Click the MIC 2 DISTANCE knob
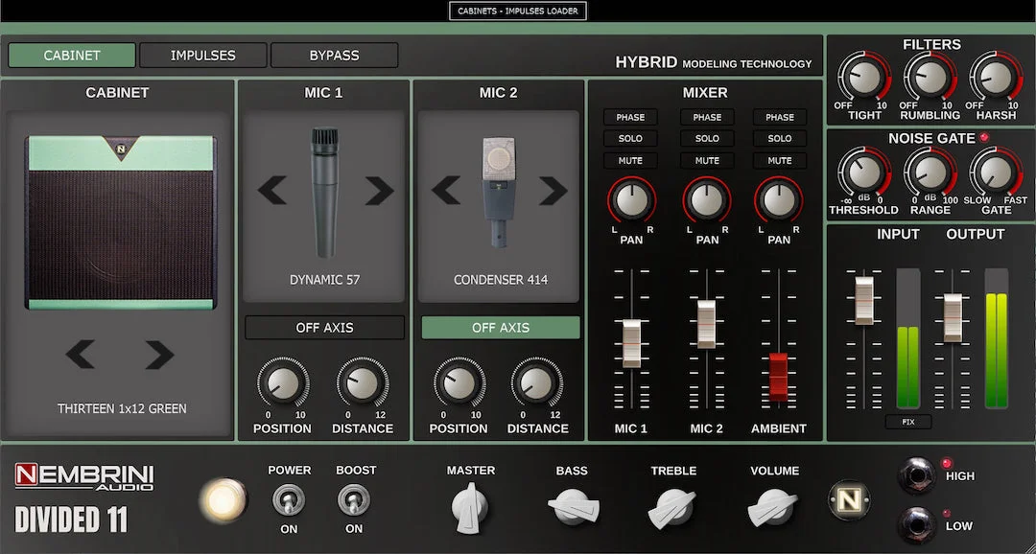 click(x=537, y=383)
